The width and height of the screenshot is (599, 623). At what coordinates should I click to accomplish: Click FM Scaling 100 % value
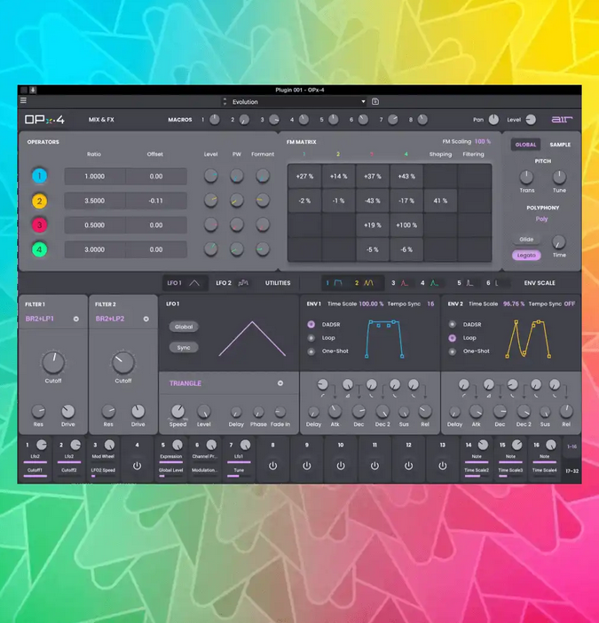(483, 141)
